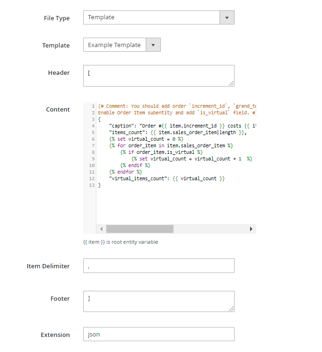Image resolution: width=322 pixels, height=352 pixels.
Task: Click the File Type field label
Action: tap(56, 18)
